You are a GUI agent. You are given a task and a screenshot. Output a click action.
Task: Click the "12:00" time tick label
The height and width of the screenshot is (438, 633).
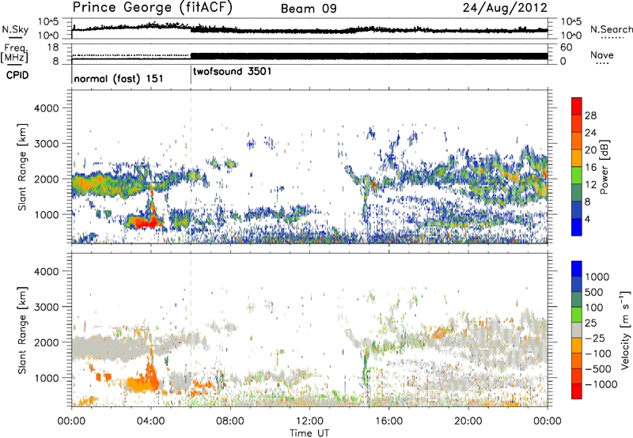[309, 421]
